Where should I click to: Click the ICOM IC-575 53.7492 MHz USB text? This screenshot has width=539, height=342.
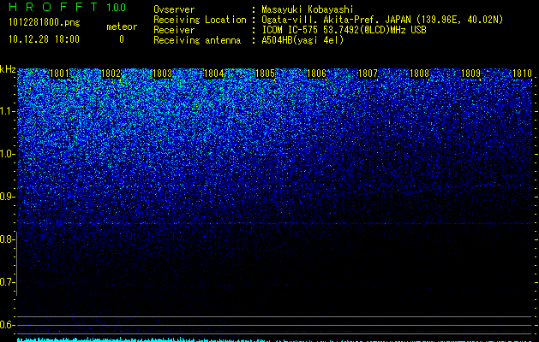(344, 30)
